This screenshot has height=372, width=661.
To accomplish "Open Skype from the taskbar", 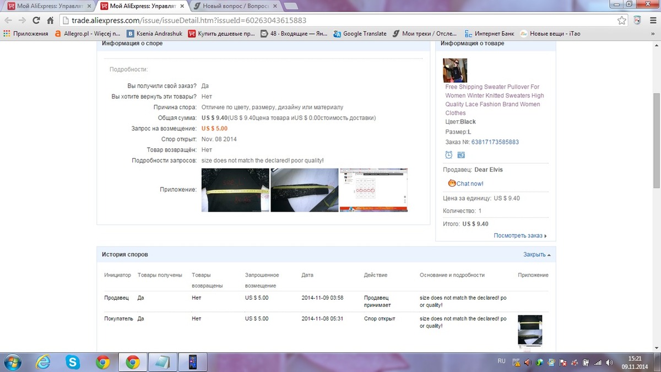I will (x=72, y=362).
